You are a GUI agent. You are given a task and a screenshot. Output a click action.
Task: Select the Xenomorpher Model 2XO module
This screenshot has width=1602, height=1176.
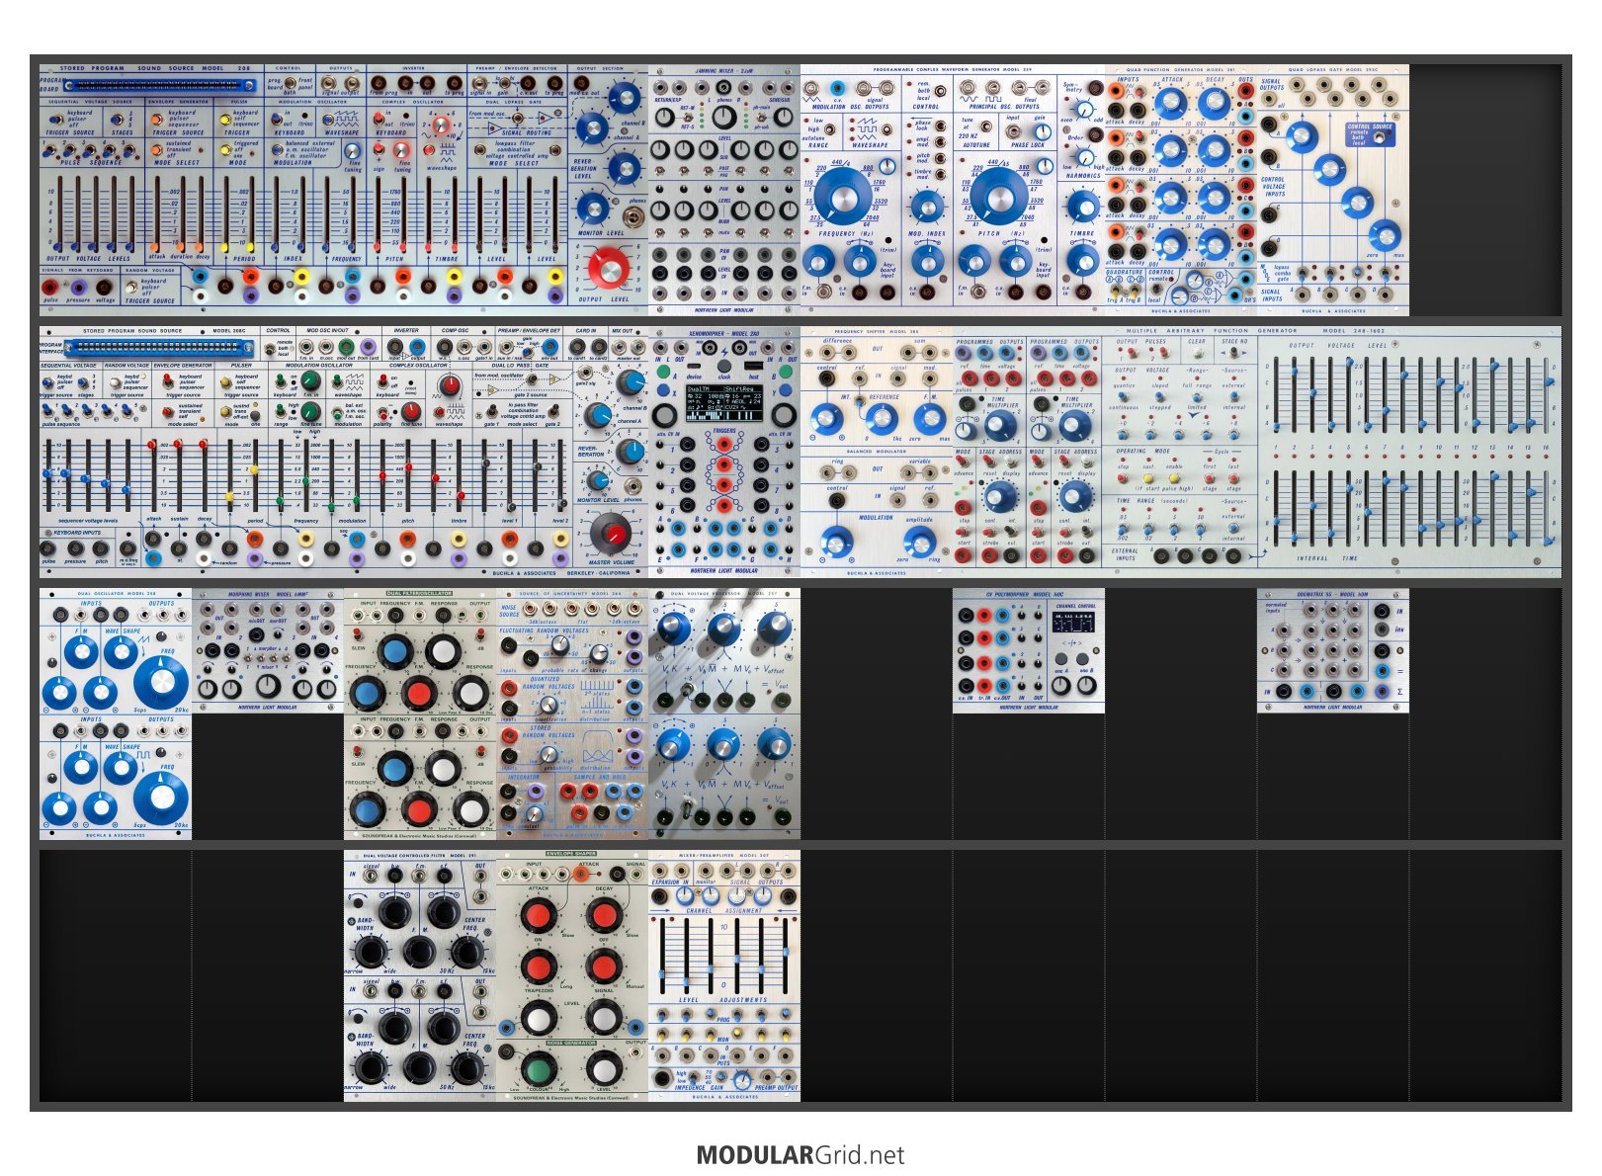click(724, 452)
